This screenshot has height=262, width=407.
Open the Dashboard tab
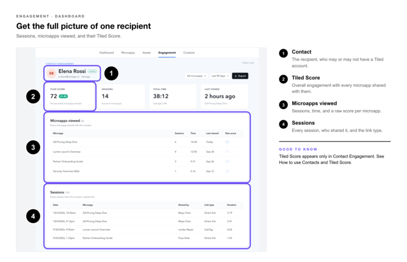106,53
